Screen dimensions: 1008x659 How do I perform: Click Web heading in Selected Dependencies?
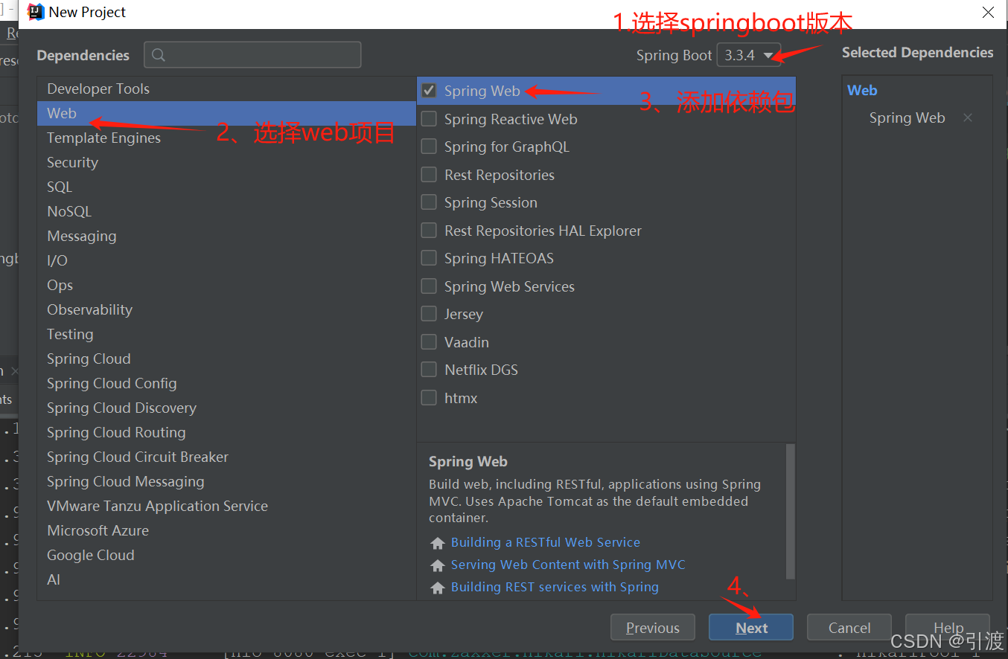pyautogui.click(x=862, y=90)
